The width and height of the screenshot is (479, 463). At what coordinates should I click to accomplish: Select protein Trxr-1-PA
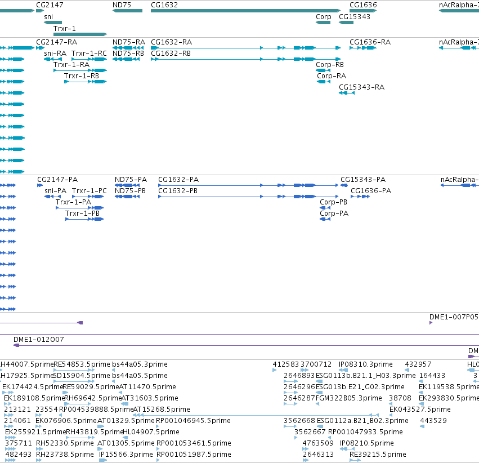(x=80, y=208)
